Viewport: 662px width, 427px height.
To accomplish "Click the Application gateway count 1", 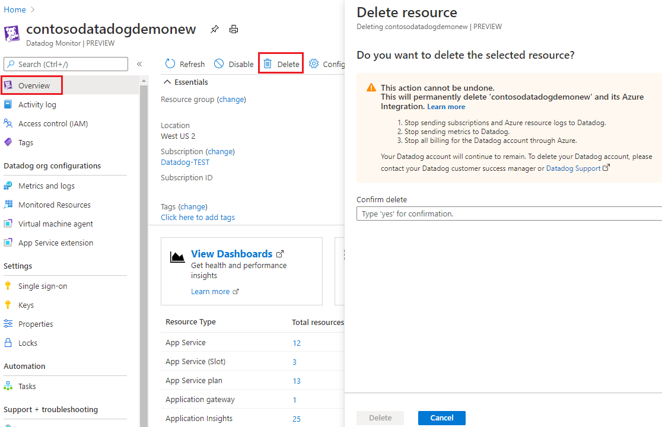I will 294,400.
